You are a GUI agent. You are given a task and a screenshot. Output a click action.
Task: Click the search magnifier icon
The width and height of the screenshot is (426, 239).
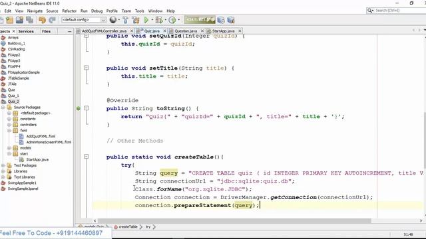pos(370,11)
